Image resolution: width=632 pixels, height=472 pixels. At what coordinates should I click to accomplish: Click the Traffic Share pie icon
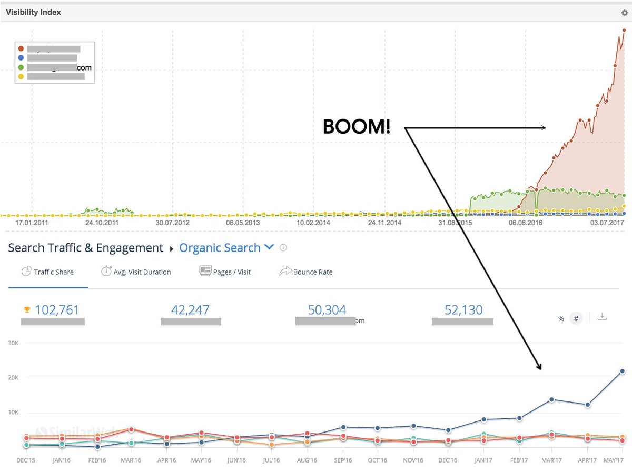[26, 272]
